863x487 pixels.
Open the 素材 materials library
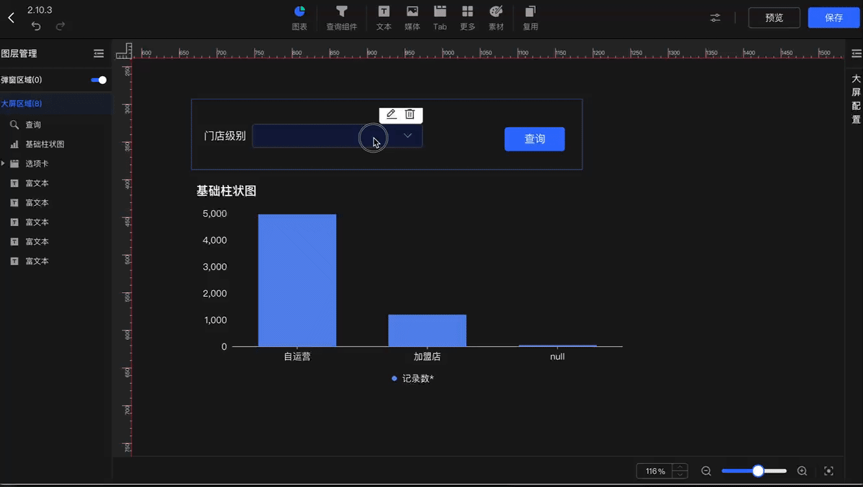point(496,18)
